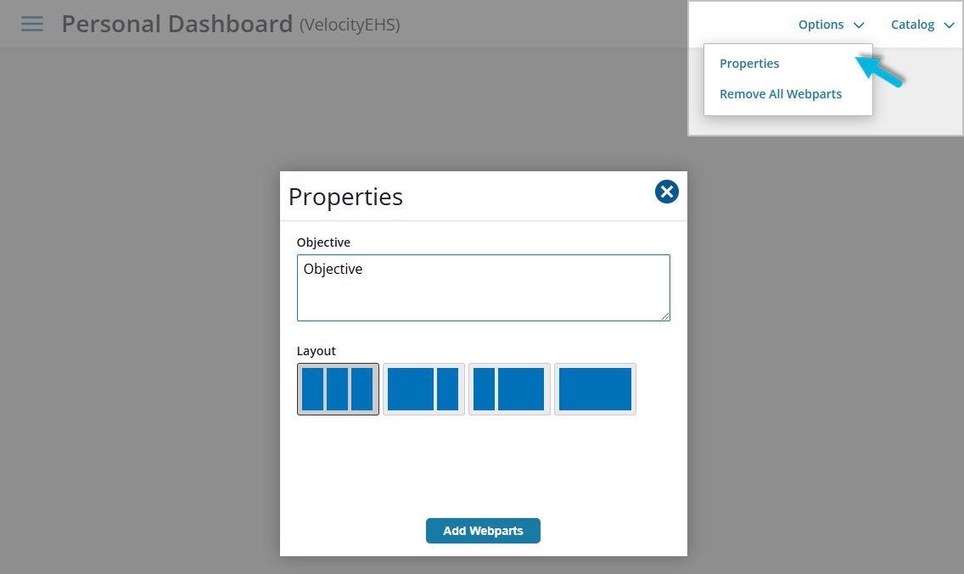Select the single full-width column layout
The image size is (964, 574).
click(595, 389)
